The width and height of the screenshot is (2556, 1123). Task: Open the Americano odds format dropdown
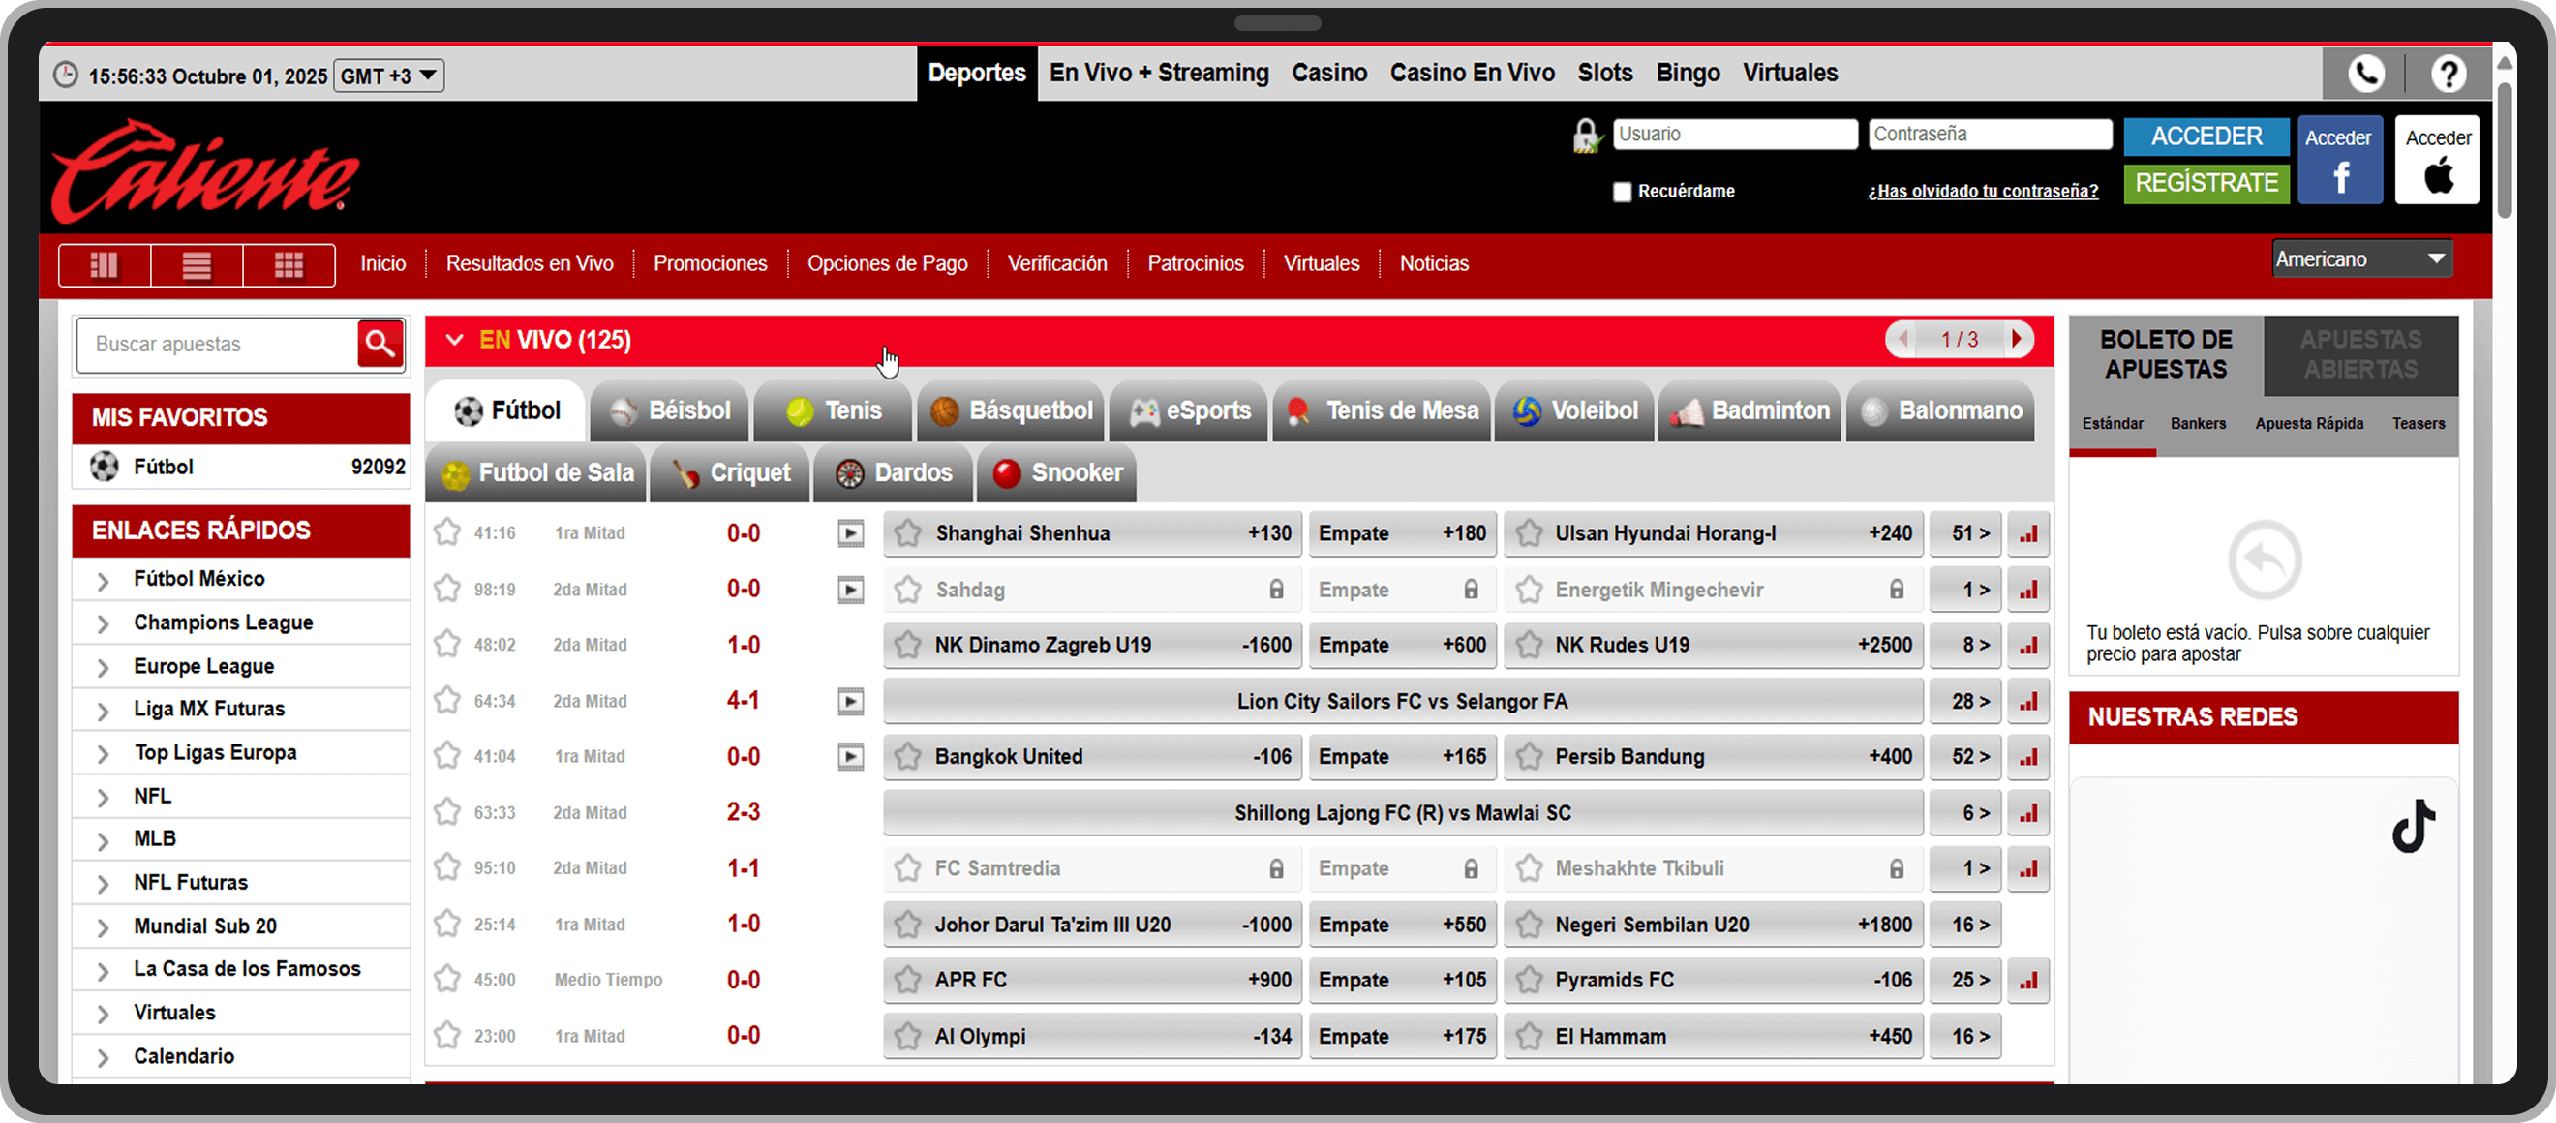tap(2361, 259)
